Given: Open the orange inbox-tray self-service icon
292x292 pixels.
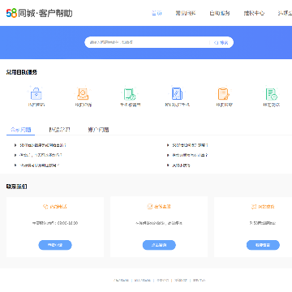Looking at the screenshot, I should (83, 93).
